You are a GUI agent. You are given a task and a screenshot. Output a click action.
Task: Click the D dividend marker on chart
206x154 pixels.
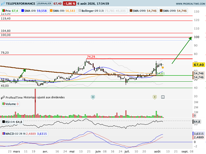coord(93,97)
